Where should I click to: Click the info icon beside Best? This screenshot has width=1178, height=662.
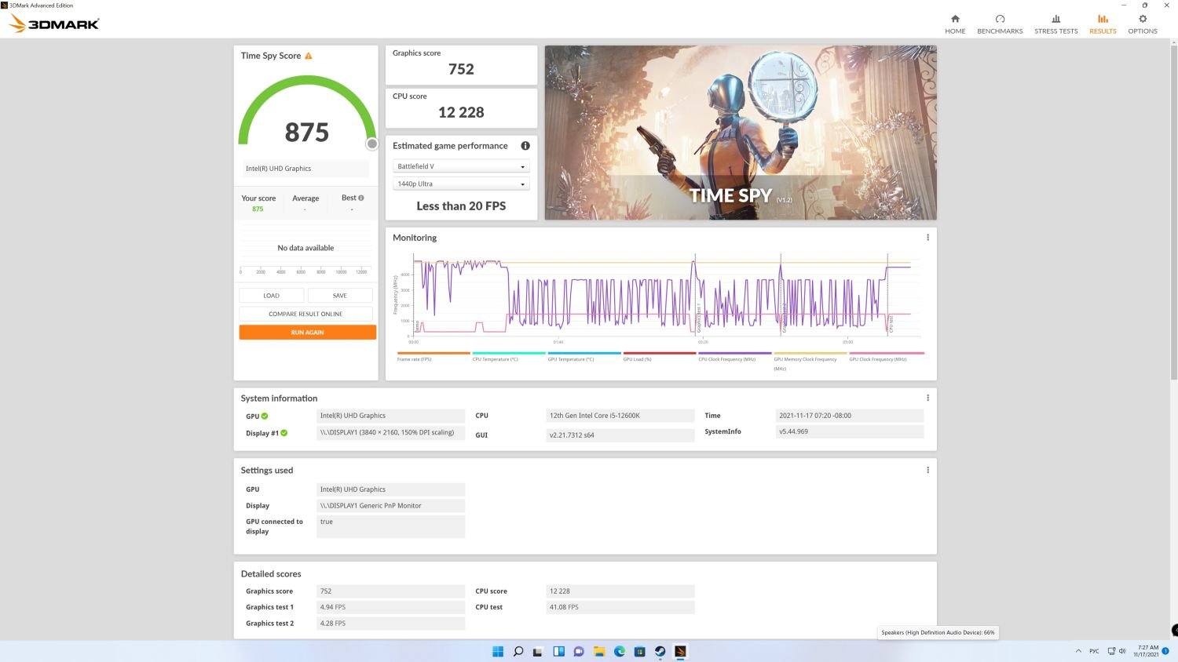361,198
